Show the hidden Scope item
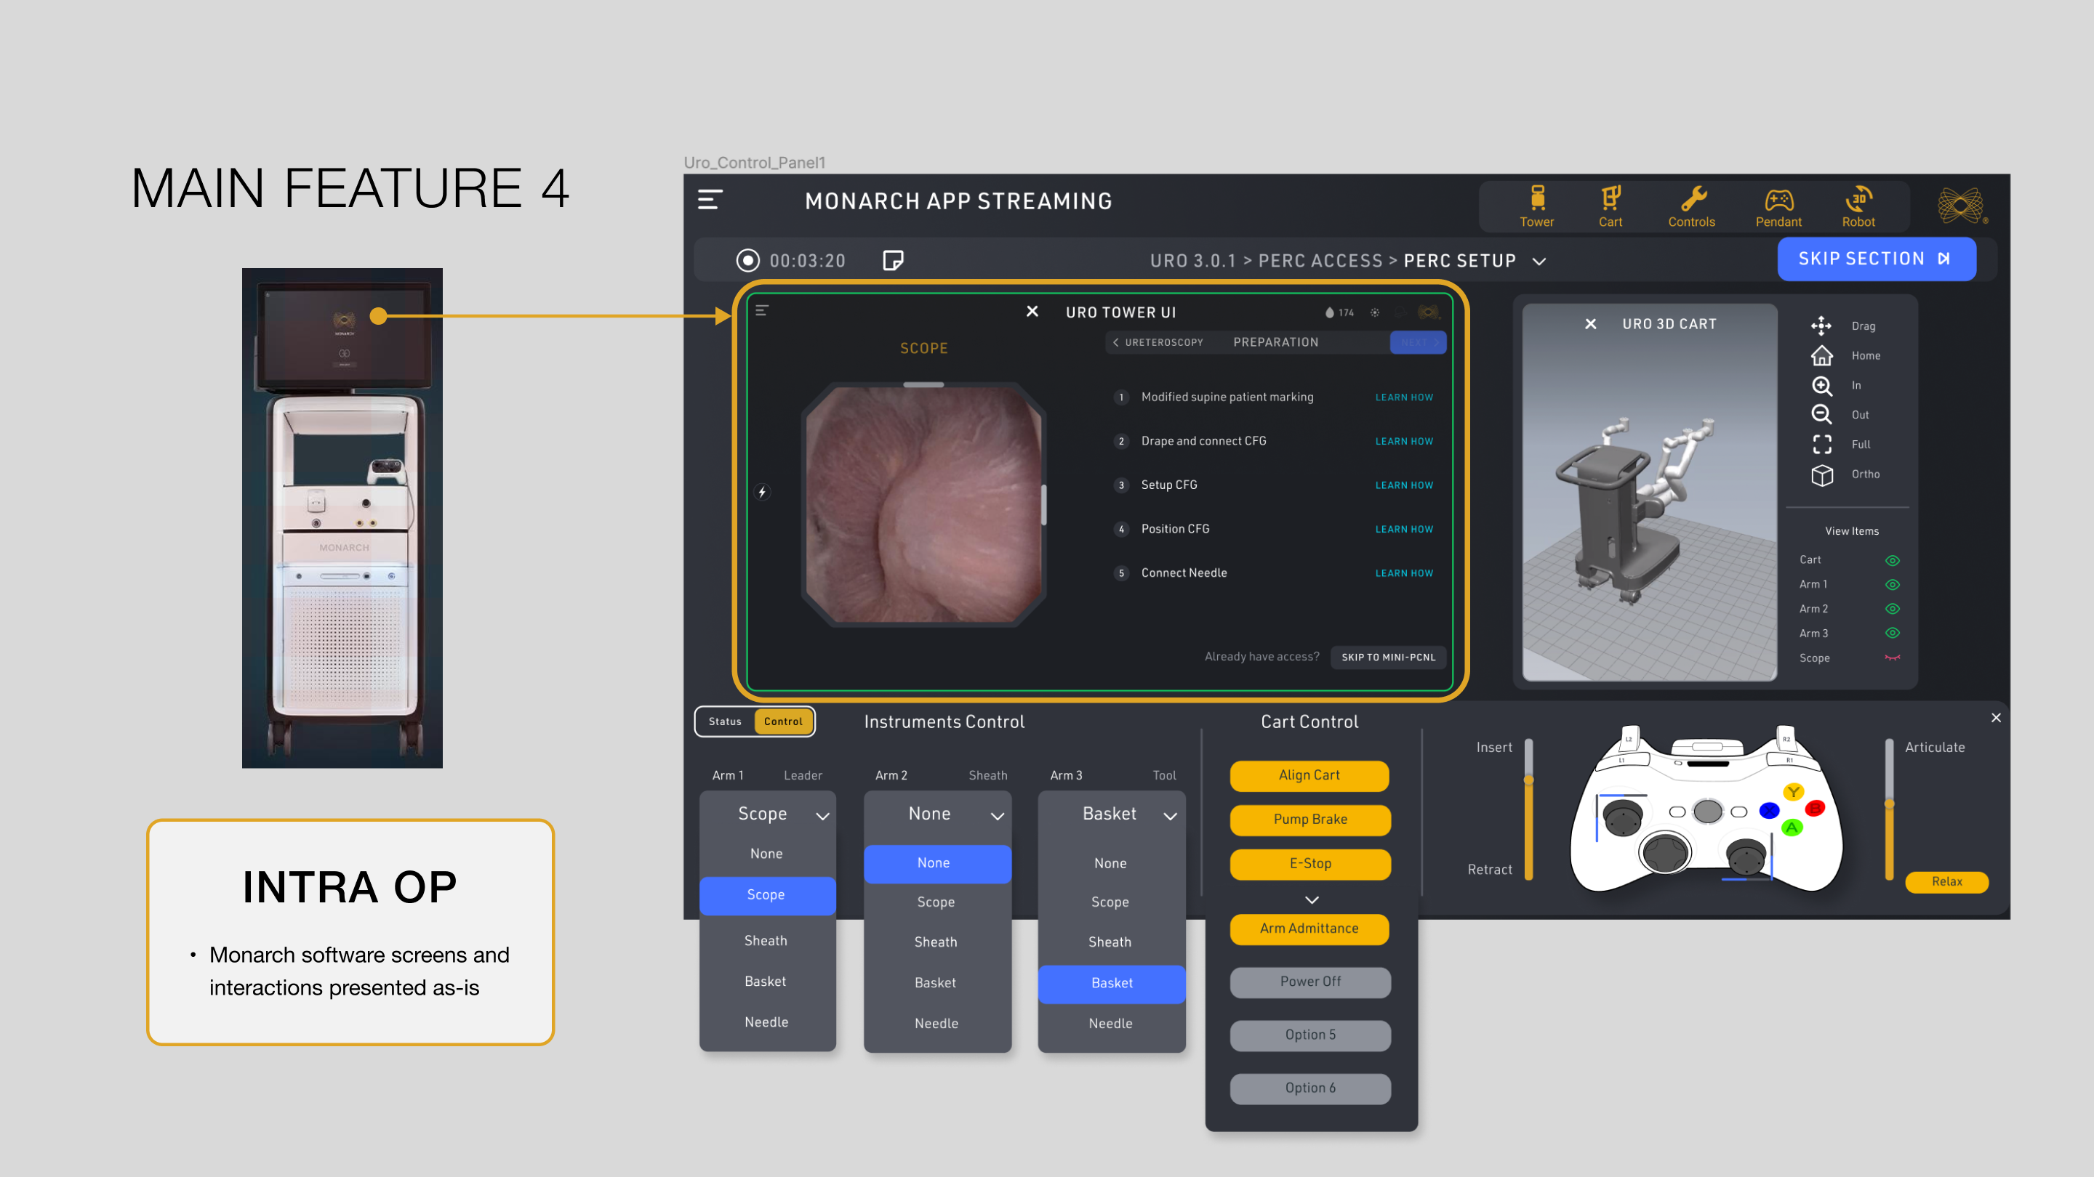2094x1177 pixels. click(x=1892, y=658)
